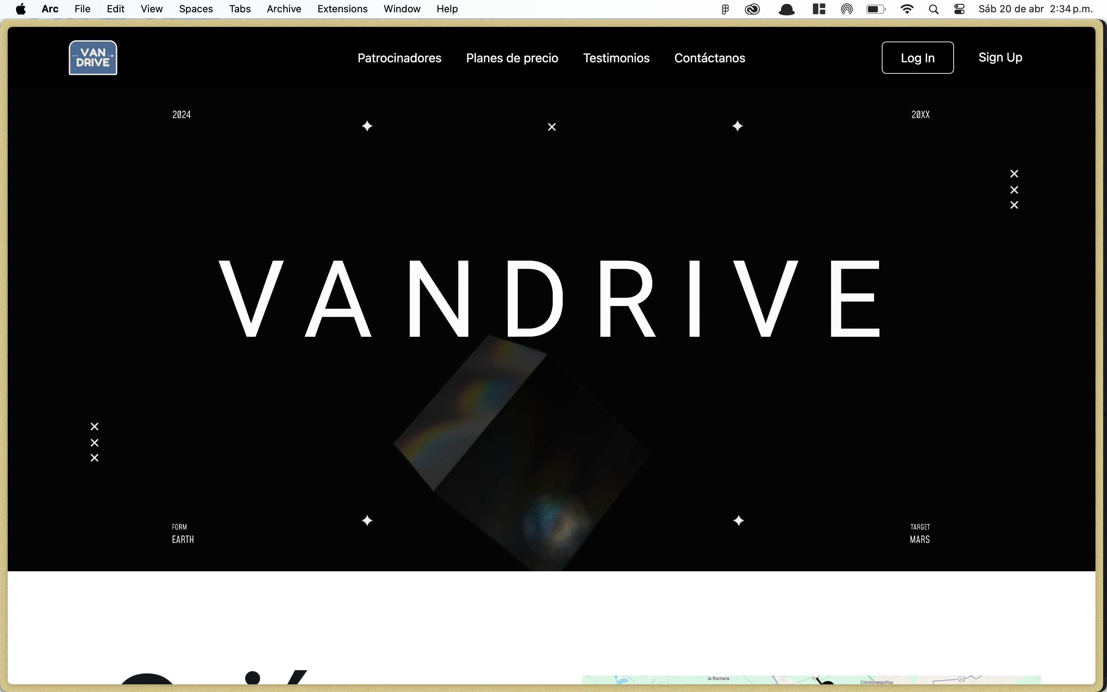
Task: Open the Extensions menu
Action: 342,9
